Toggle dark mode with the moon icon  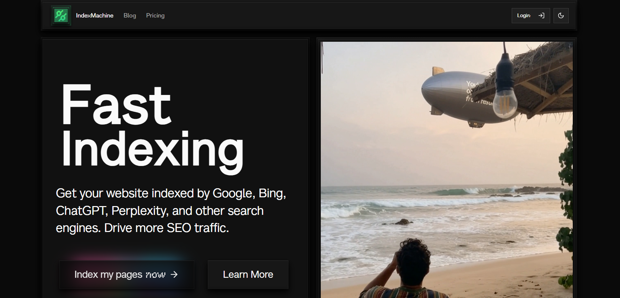point(561,15)
